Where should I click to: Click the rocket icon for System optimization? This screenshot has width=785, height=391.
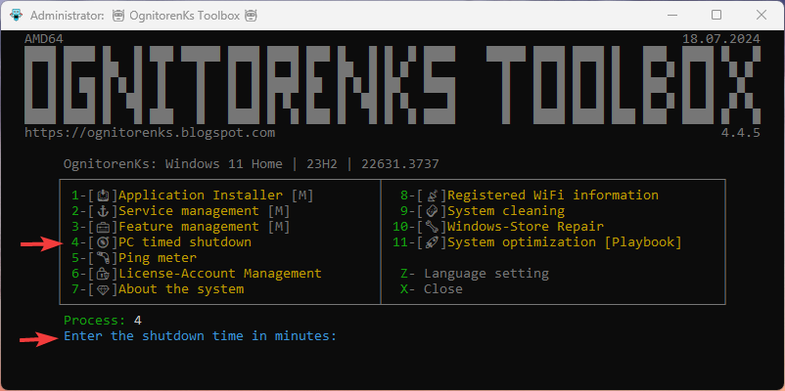(432, 242)
